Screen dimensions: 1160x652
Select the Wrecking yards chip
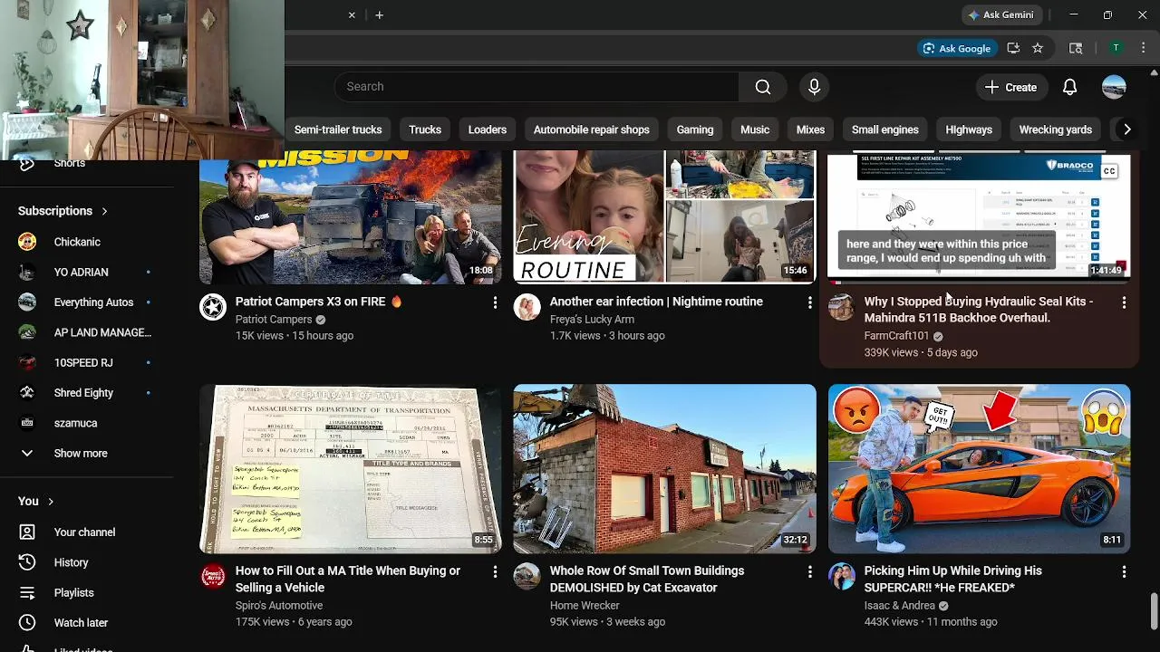click(1055, 129)
